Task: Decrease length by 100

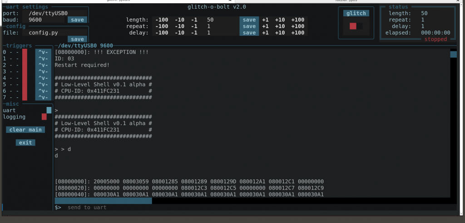Action: pyautogui.click(x=161, y=20)
